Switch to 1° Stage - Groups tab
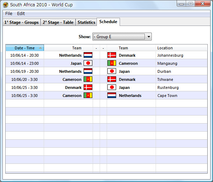The height and width of the screenshot is (182, 213). 21,22
